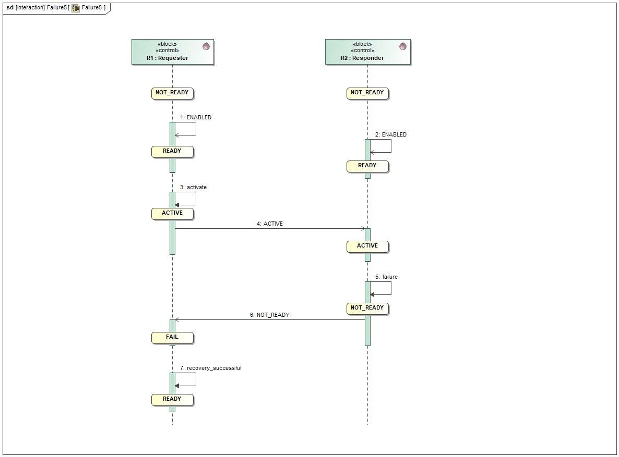
Task: Select the FAIL state invariant on R1
Action: point(172,338)
